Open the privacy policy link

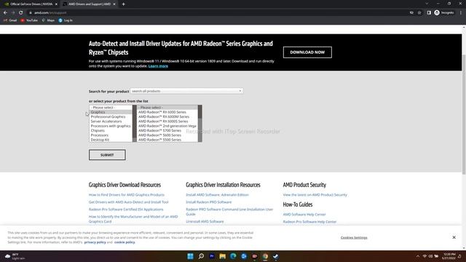click(x=95, y=242)
